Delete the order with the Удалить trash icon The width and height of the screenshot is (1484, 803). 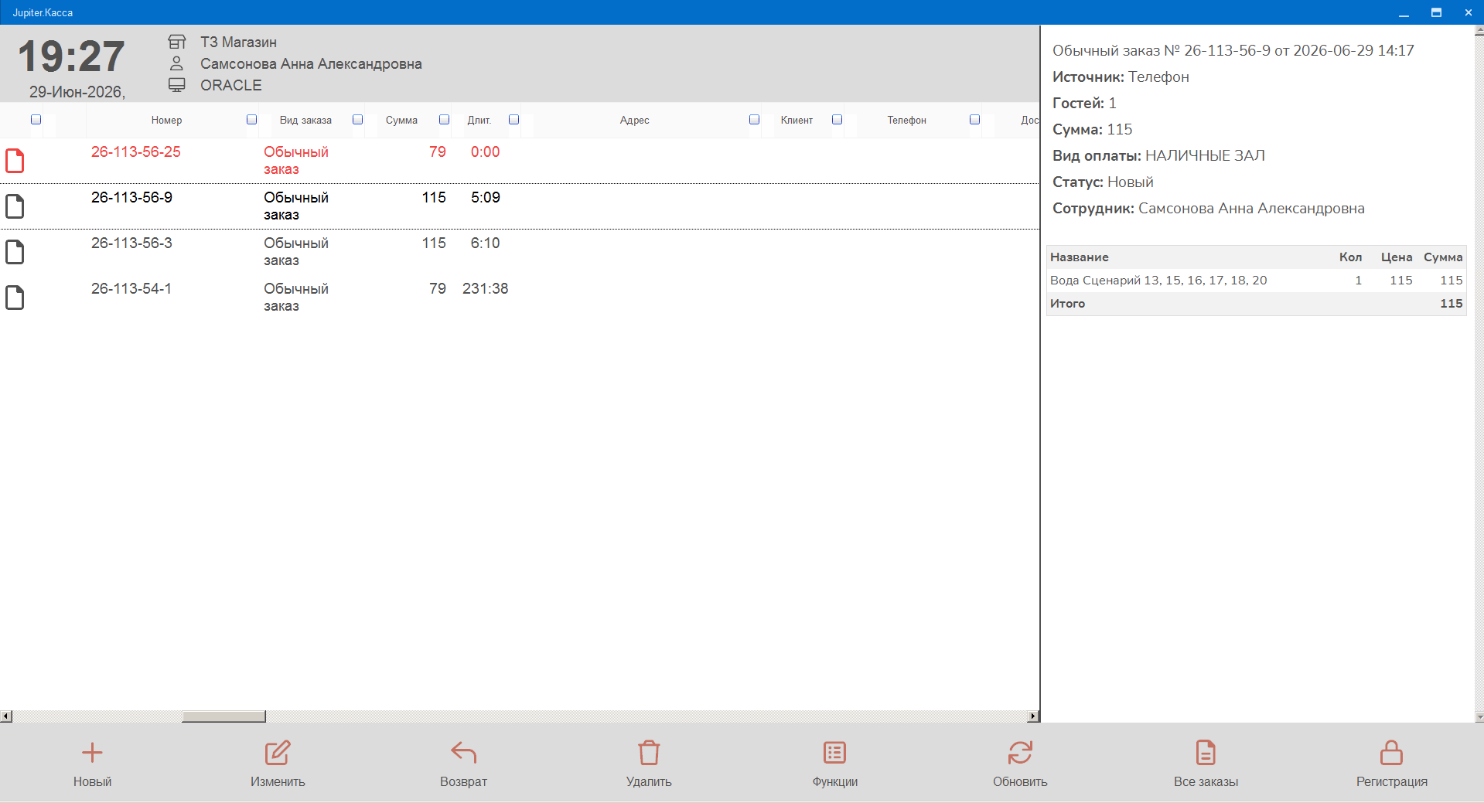[x=649, y=753]
